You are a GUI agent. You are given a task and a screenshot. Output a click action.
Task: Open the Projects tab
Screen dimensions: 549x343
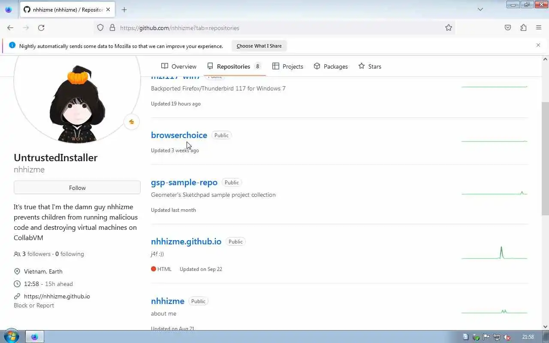click(288, 66)
